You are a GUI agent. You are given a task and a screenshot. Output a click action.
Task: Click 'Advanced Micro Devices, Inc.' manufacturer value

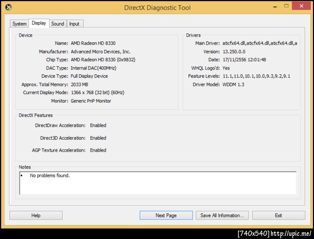[x=100, y=52]
